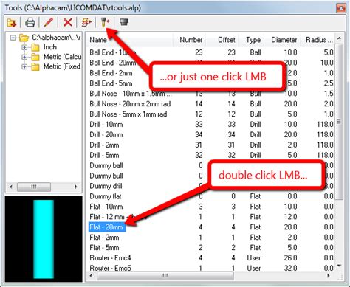The height and width of the screenshot is (287, 350).
Task: Select the Metric (Calcu folder
Action: coord(62,57)
